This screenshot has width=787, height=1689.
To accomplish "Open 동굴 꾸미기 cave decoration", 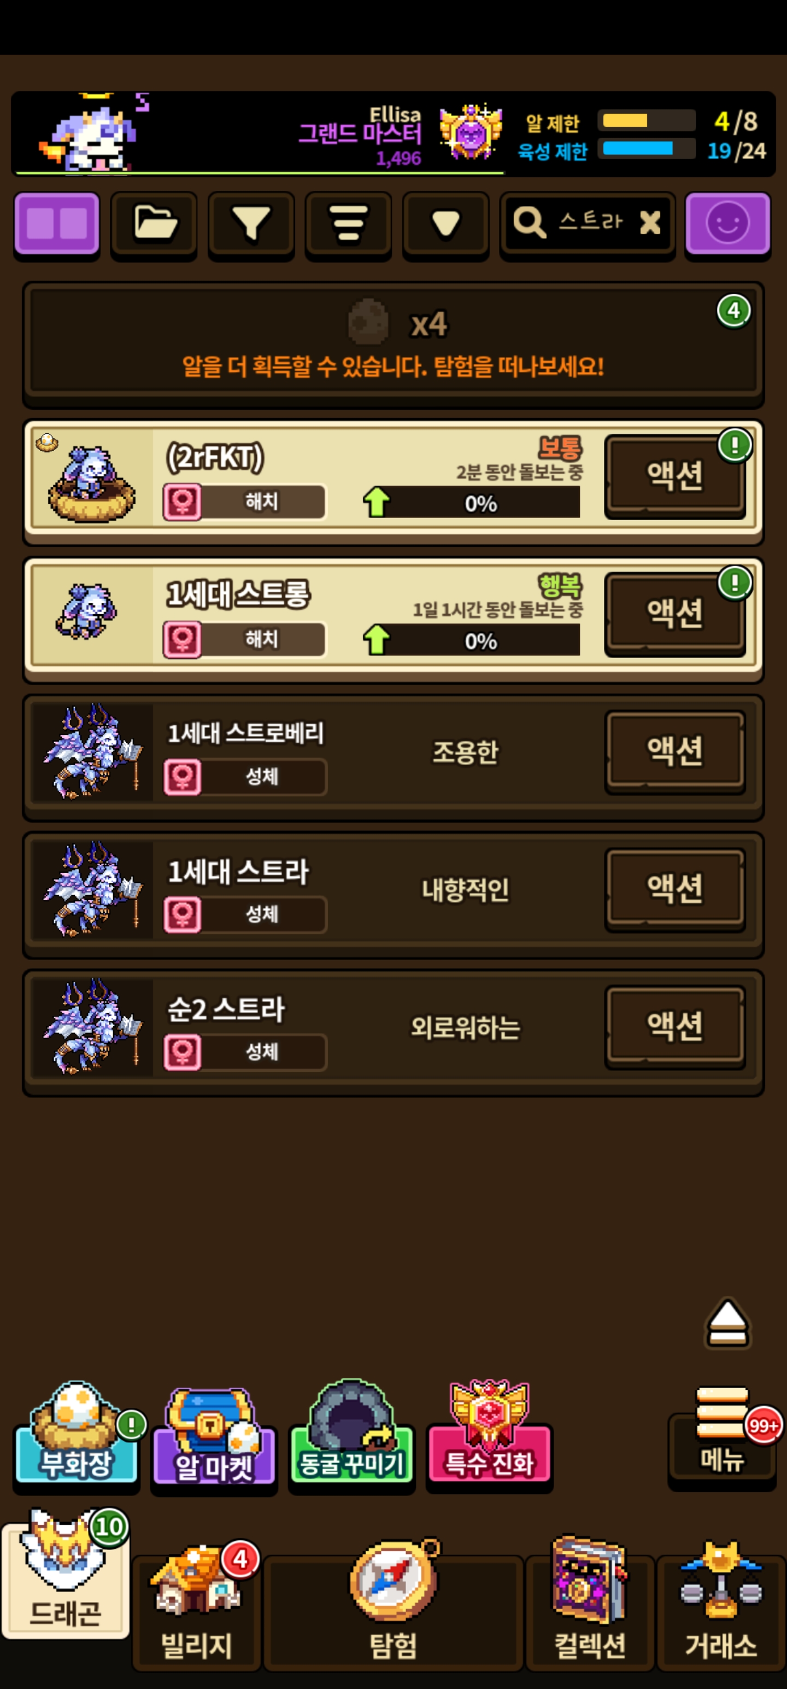I will [x=352, y=1435].
